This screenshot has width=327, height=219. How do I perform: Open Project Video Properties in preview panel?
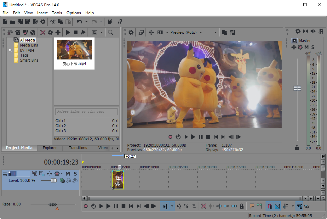point(131,32)
